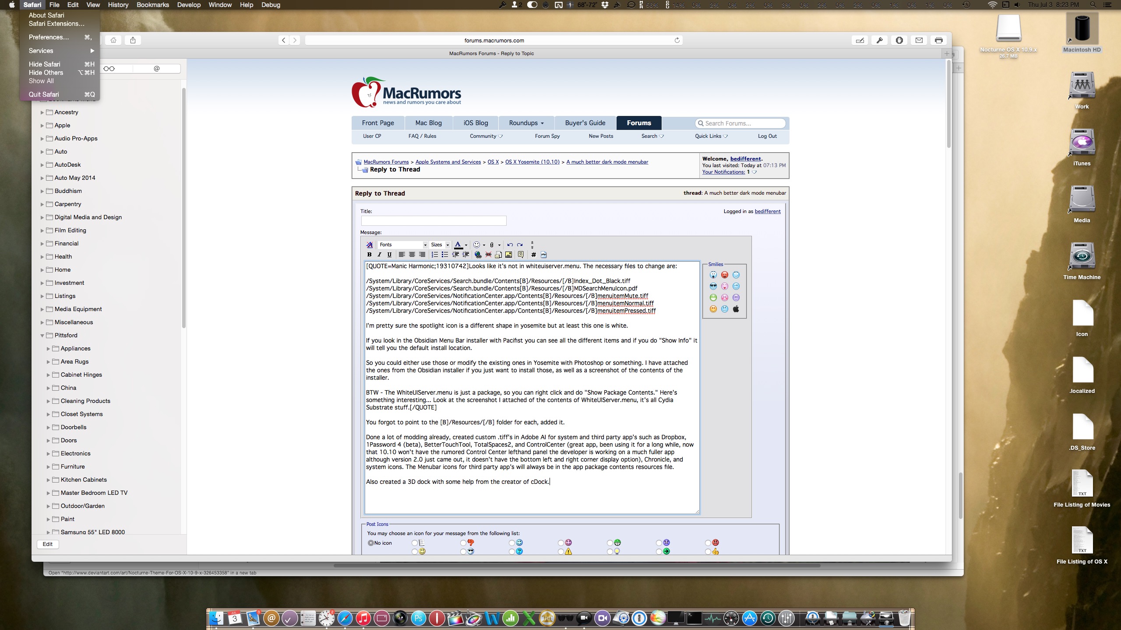The width and height of the screenshot is (1121, 630).
Task: Open Services submenu in Safari menu
Action: (x=60, y=51)
